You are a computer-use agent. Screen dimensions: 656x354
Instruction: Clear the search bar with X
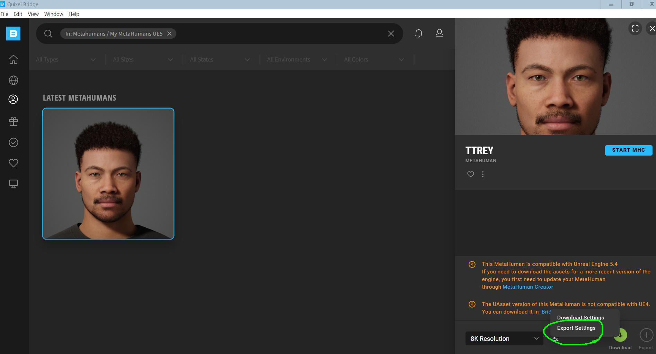click(x=391, y=34)
